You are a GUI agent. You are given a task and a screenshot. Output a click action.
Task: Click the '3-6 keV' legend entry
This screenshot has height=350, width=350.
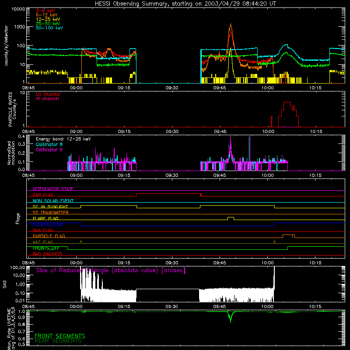pos(45,10)
